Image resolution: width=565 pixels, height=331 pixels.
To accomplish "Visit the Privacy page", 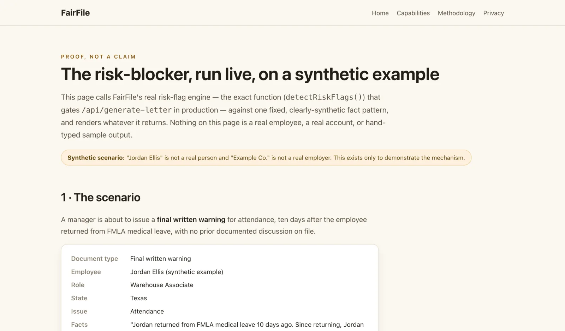I will tap(493, 13).
